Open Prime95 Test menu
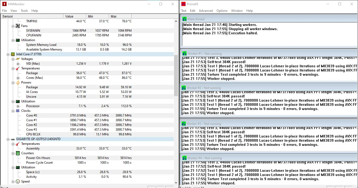The width and height of the screenshot is (358, 188). 184,11
